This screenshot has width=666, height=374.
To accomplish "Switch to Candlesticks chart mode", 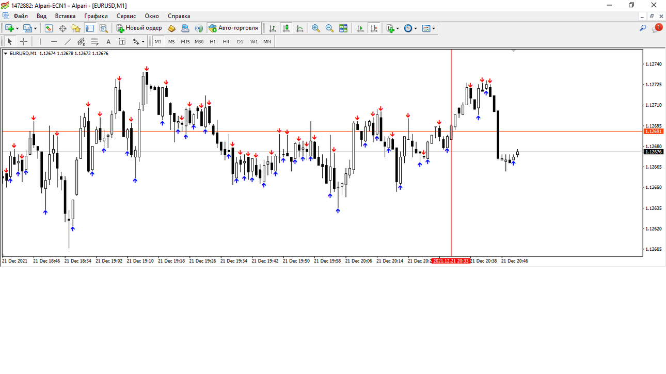I will click(x=286, y=28).
